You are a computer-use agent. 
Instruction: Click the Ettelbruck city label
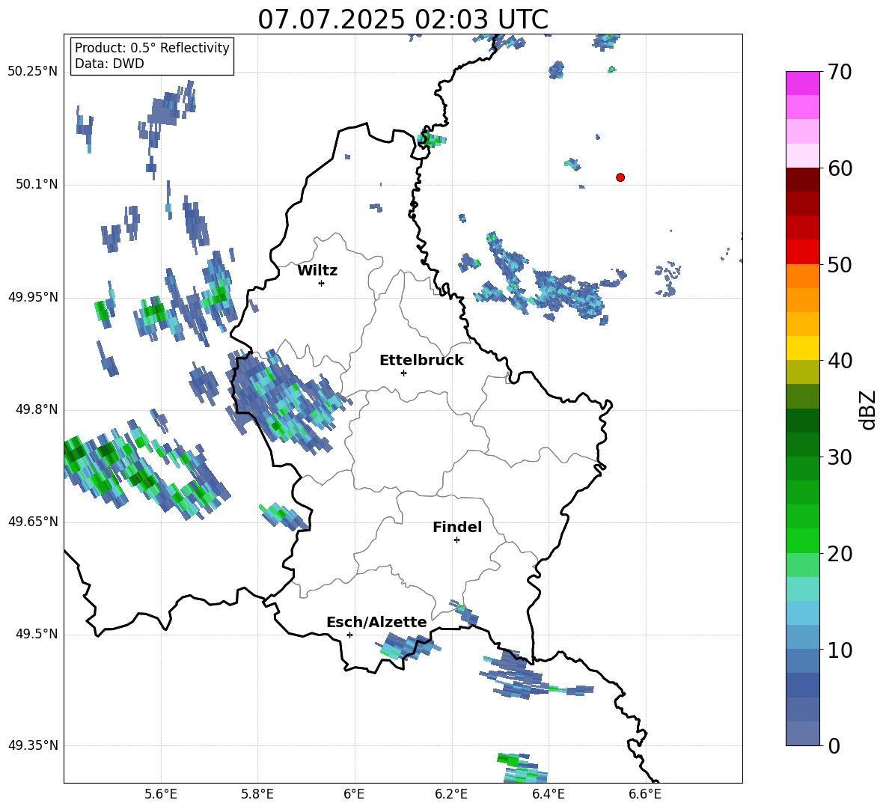[421, 361]
